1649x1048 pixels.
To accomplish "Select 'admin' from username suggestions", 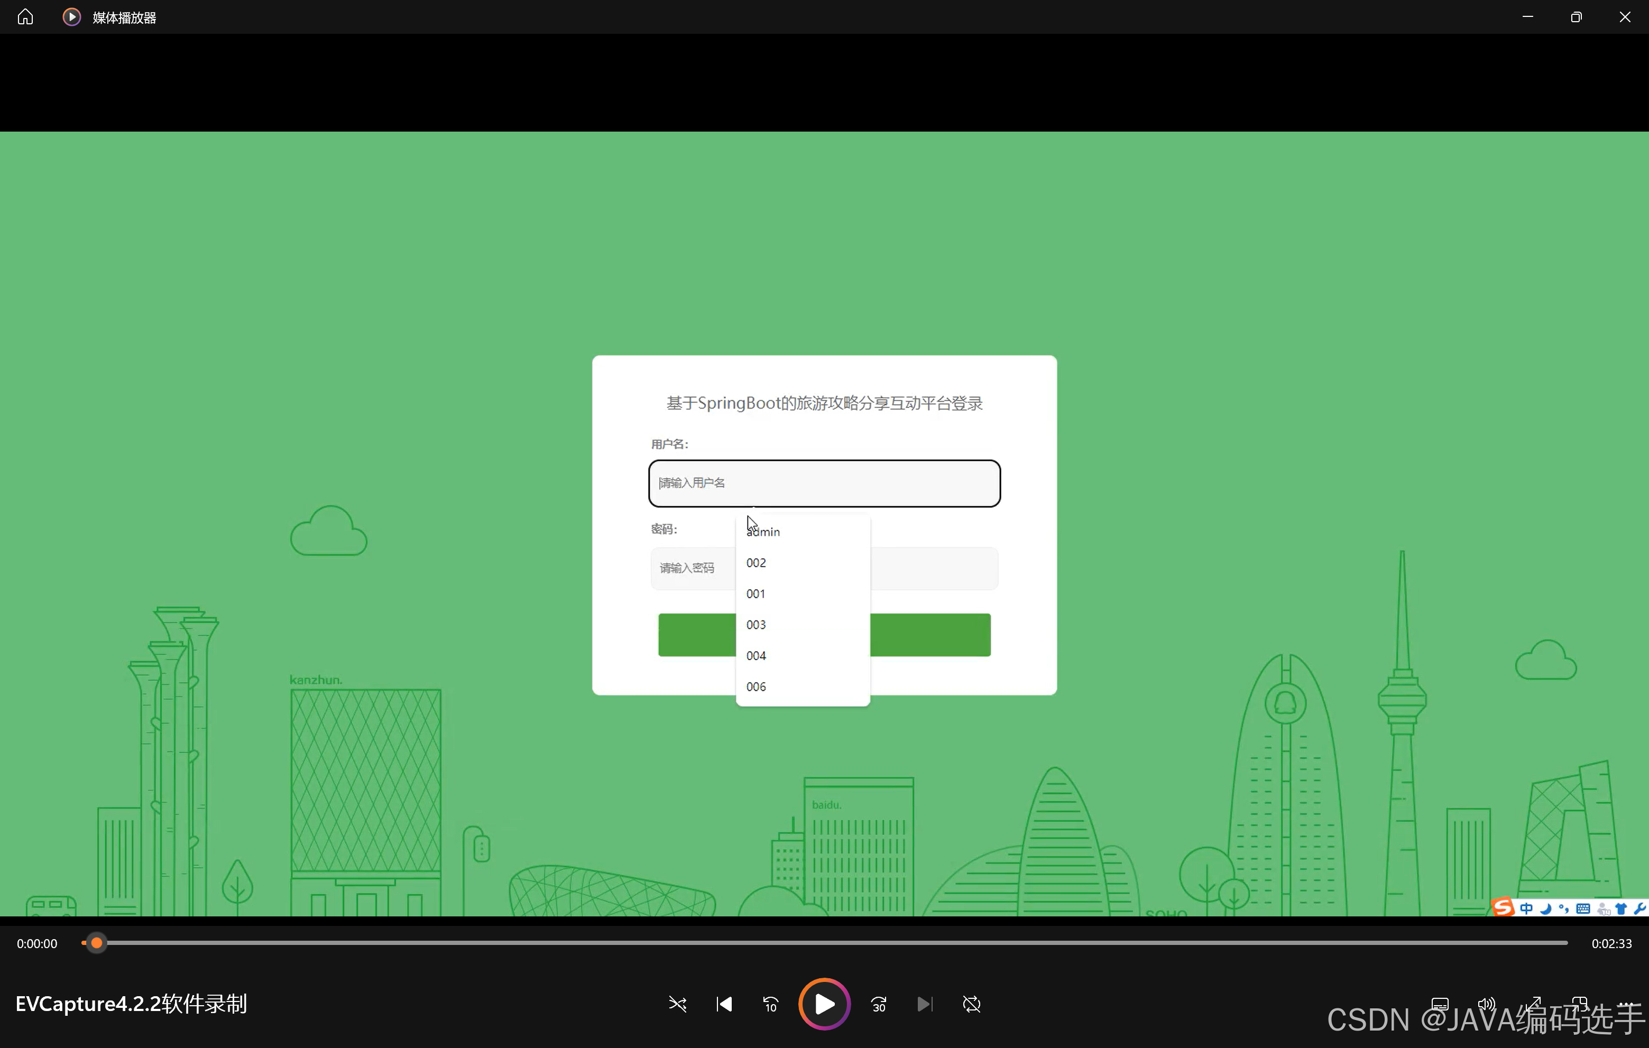I will [763, 532].
